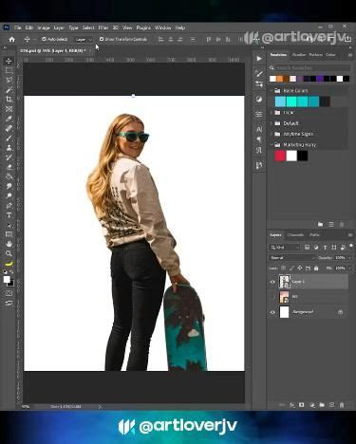Create new layer using the plus square icon
Screen dimensions: 356x444
[331, 405]
